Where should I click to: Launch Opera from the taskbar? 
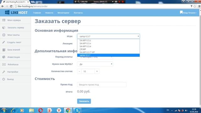[x=41, y=110]
